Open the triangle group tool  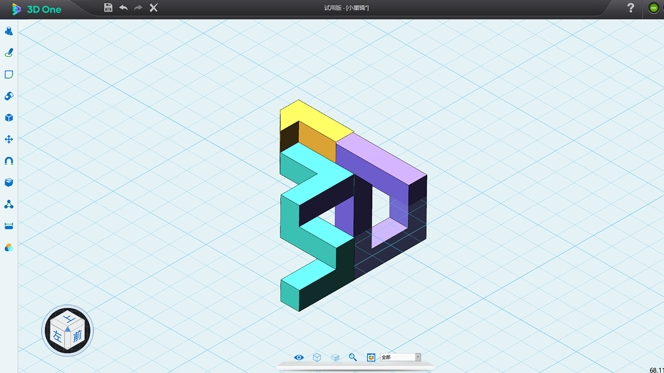click(x=9, y=205)
